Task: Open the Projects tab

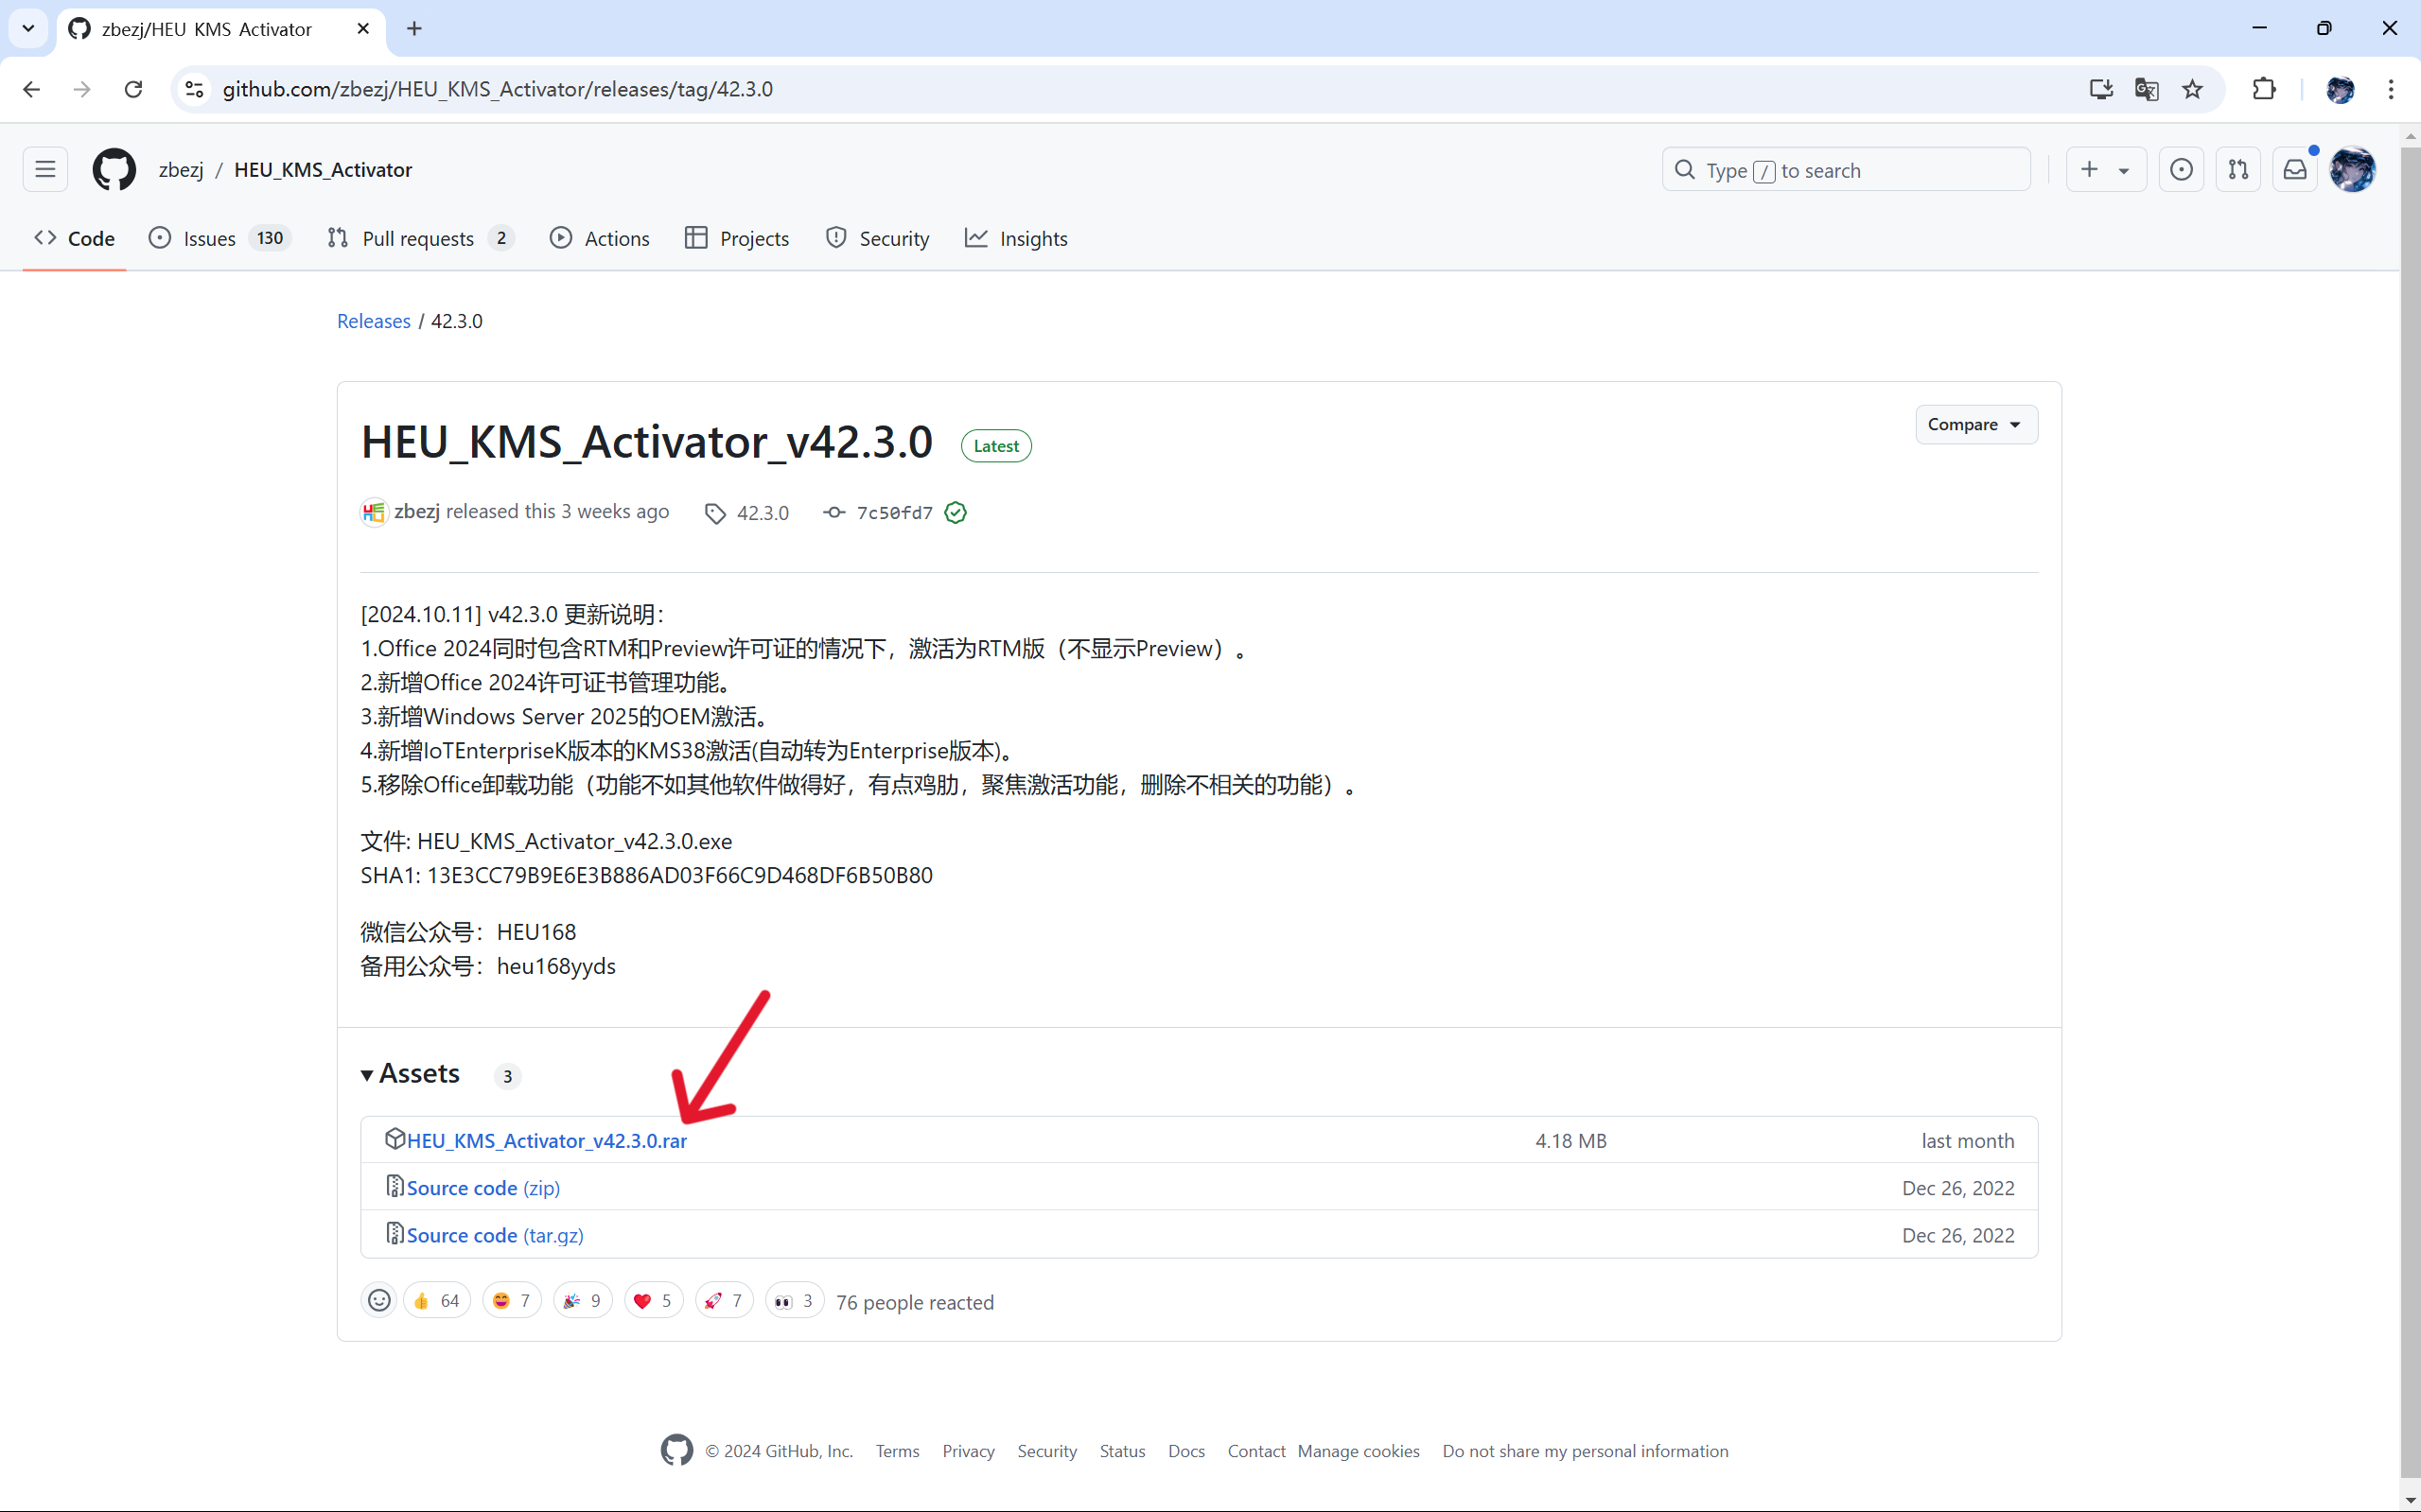Action: click(737, 238)
